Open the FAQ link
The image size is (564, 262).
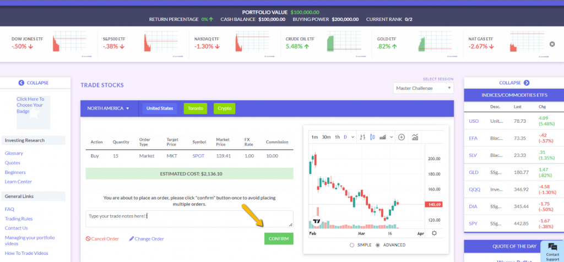9,209
